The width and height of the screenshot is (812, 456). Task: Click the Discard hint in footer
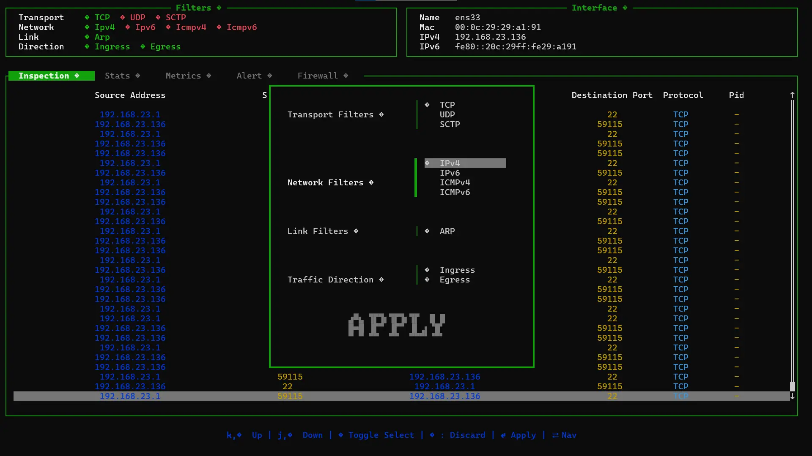click(x=467, y=435)
